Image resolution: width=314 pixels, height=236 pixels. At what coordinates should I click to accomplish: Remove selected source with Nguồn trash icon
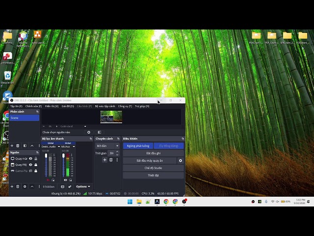(x=18, y=187)
